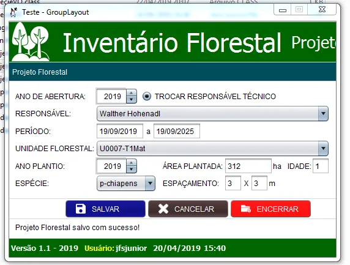Viewport: 350px width, 265px height.
Task: Click the Idade input field
Action: 321,166
